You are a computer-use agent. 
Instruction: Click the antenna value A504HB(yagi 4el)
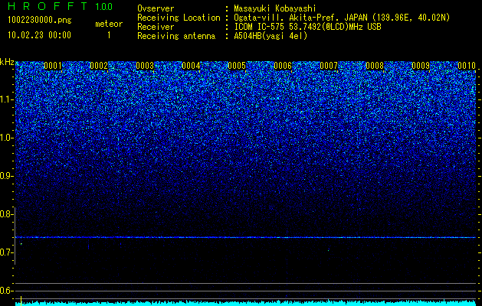point(271,36)
